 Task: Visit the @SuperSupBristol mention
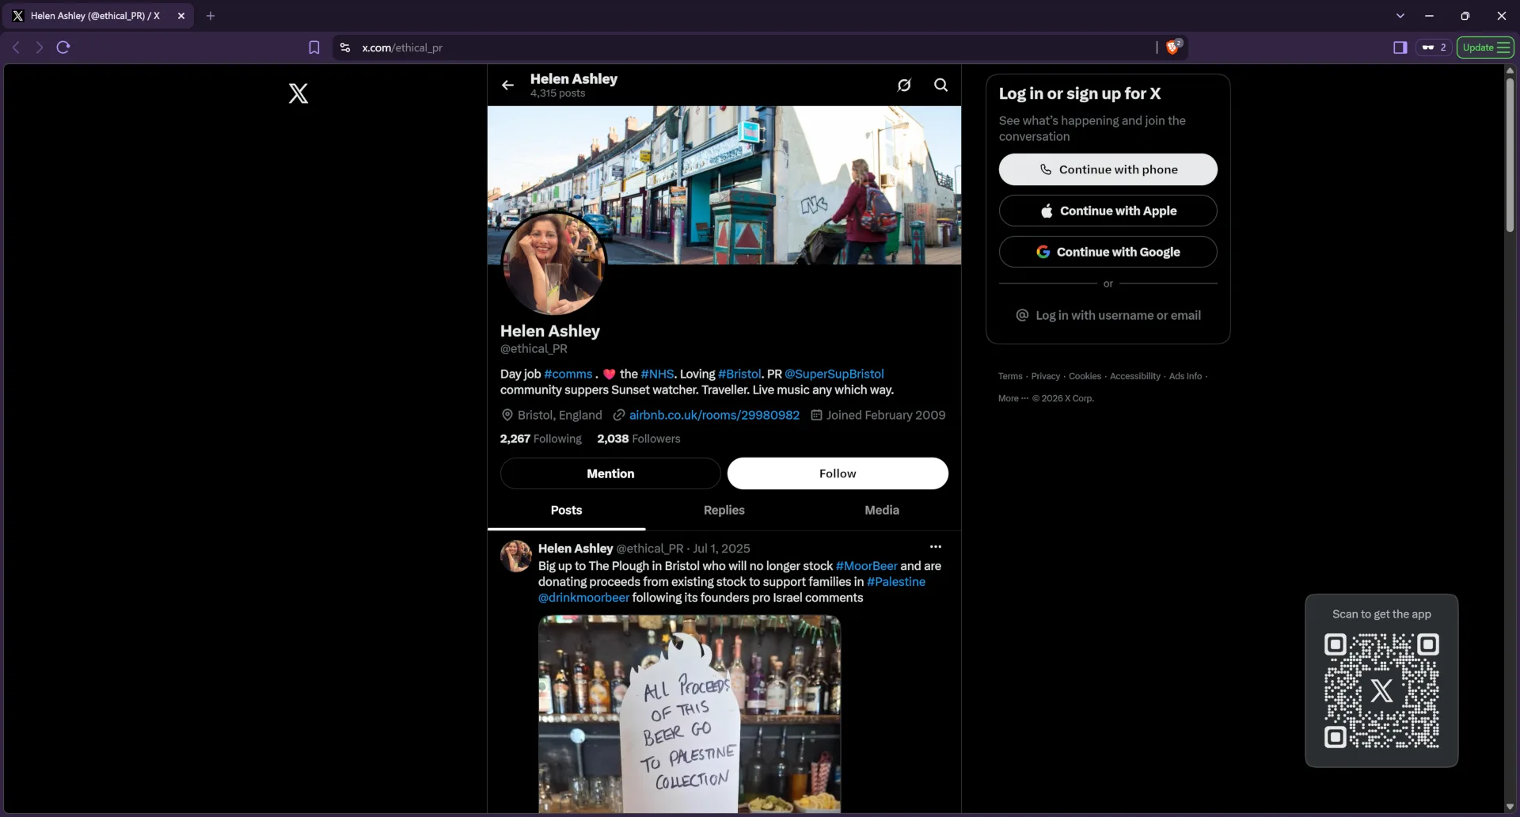tap(834, 374)
